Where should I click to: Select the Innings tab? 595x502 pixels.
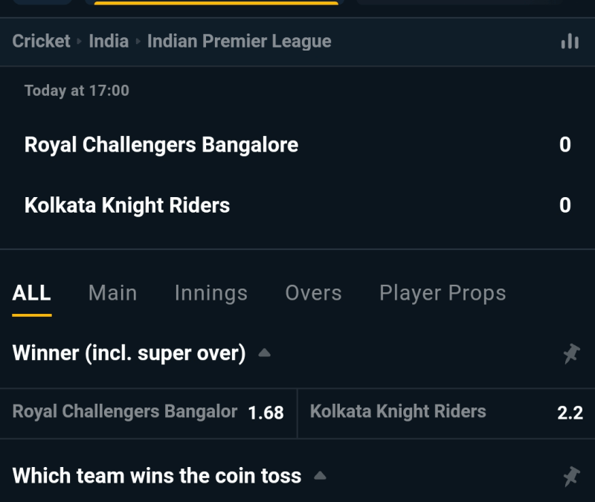[x=210, y=293]
